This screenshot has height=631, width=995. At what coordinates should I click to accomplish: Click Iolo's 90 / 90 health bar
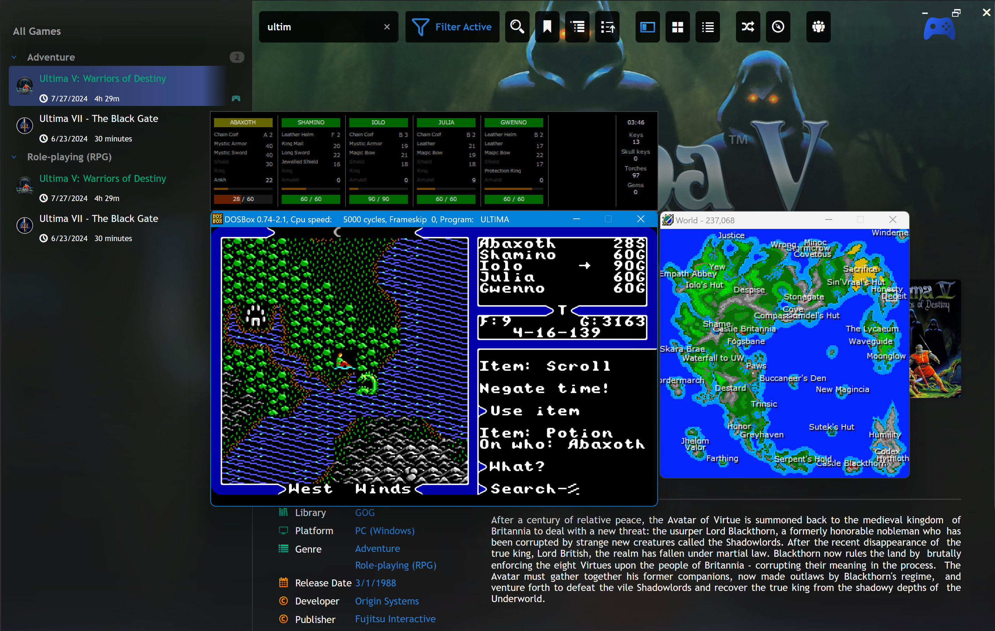(x=378, y=199)
